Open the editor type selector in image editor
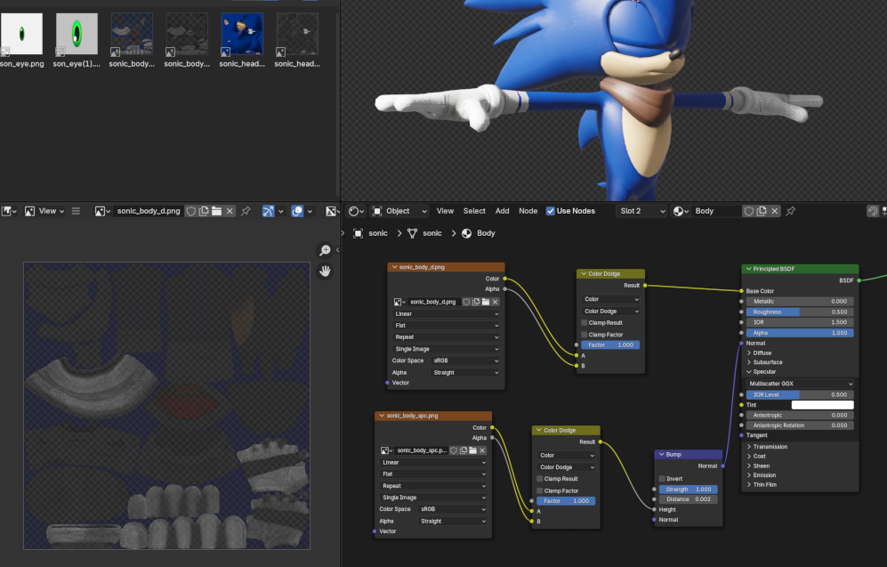The height and width of the screenshot is (567, 887). point(9,211)
